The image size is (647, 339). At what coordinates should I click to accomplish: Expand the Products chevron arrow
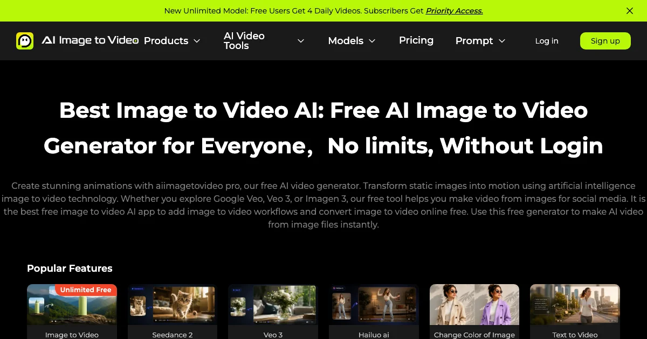click(x=197, y=41)
